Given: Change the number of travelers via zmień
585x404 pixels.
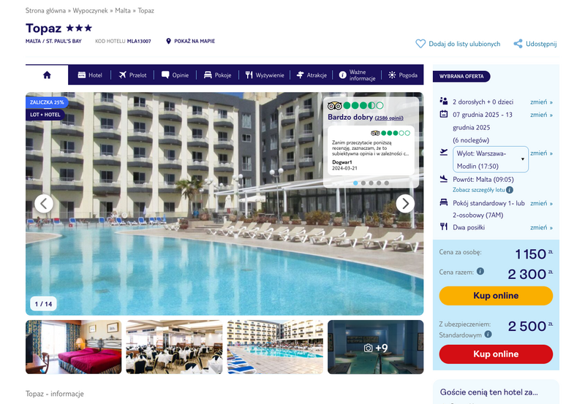Looking at the screenshot, I should (x=541, y=102).
